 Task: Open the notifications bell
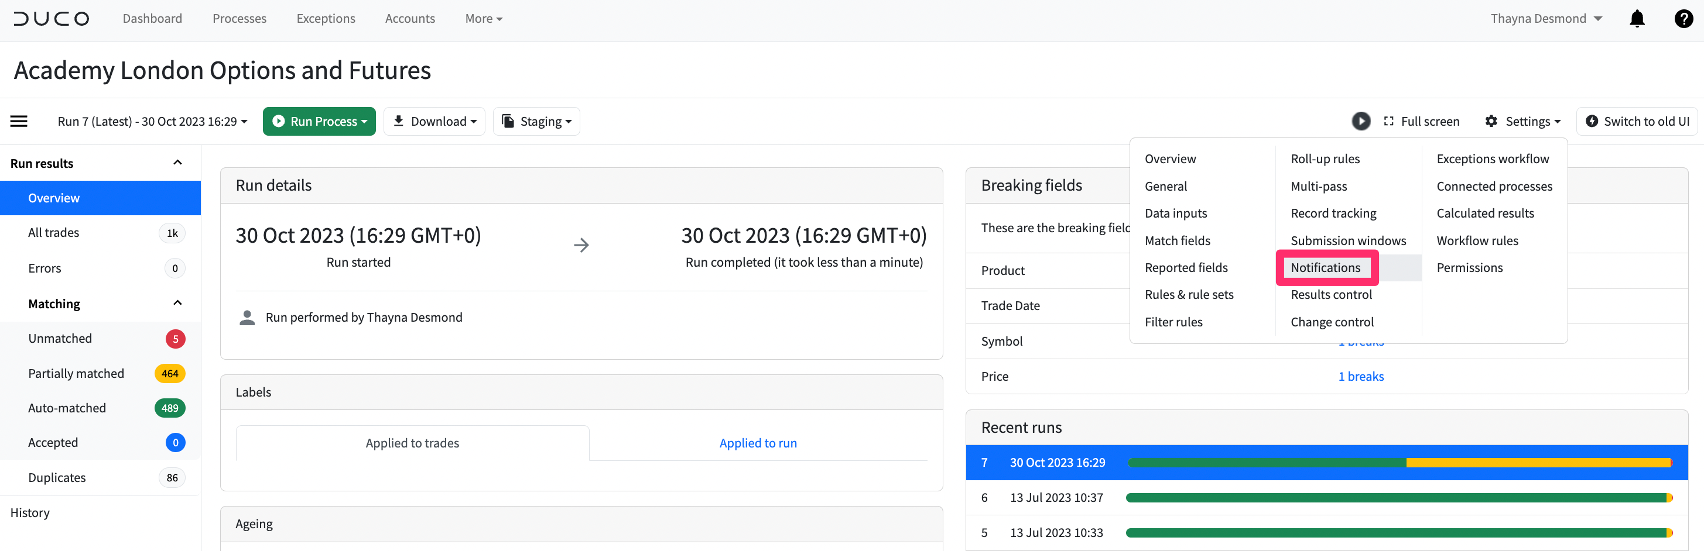tap(1637, 19)
